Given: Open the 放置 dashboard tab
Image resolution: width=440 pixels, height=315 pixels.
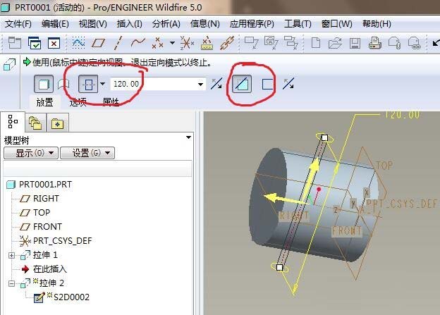Looking at the screenshot, I should pyautogui.click(x=44, y=102).
